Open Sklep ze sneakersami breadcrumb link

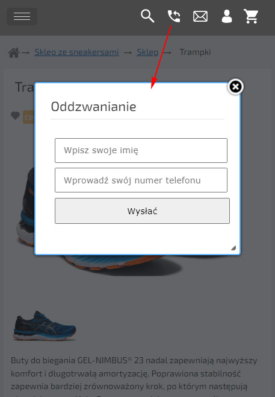tap(77, 52)
